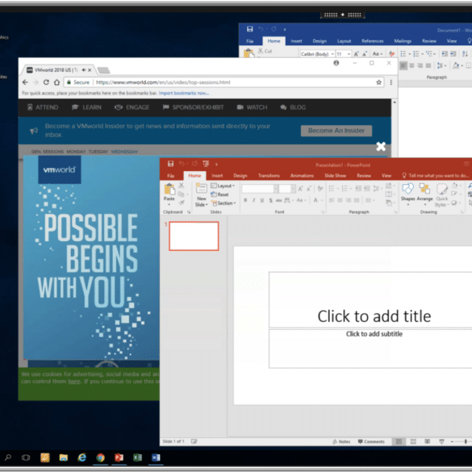Open Excel from taskbar
This screenshot has width=472, height=472.
[x=138, y=457]
